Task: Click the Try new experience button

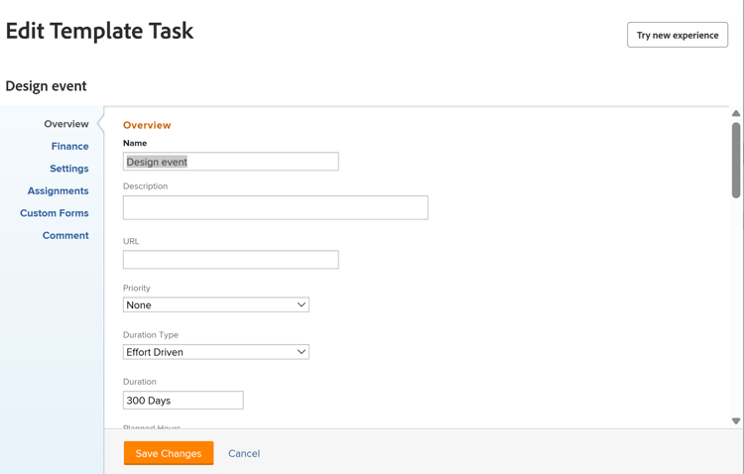Action: point(678,35)
